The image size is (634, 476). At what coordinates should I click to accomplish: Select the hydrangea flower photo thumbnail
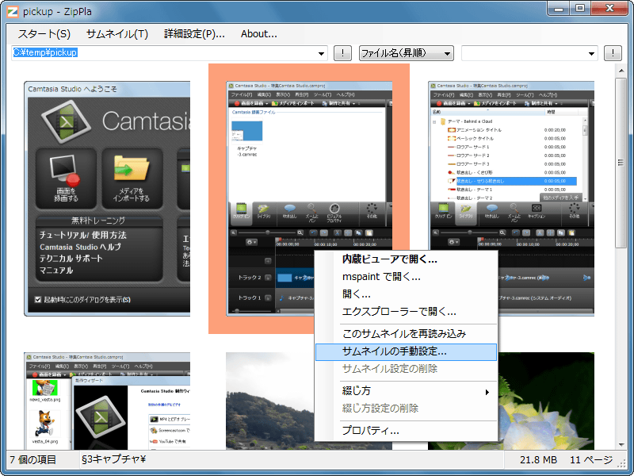click(546, 401)
